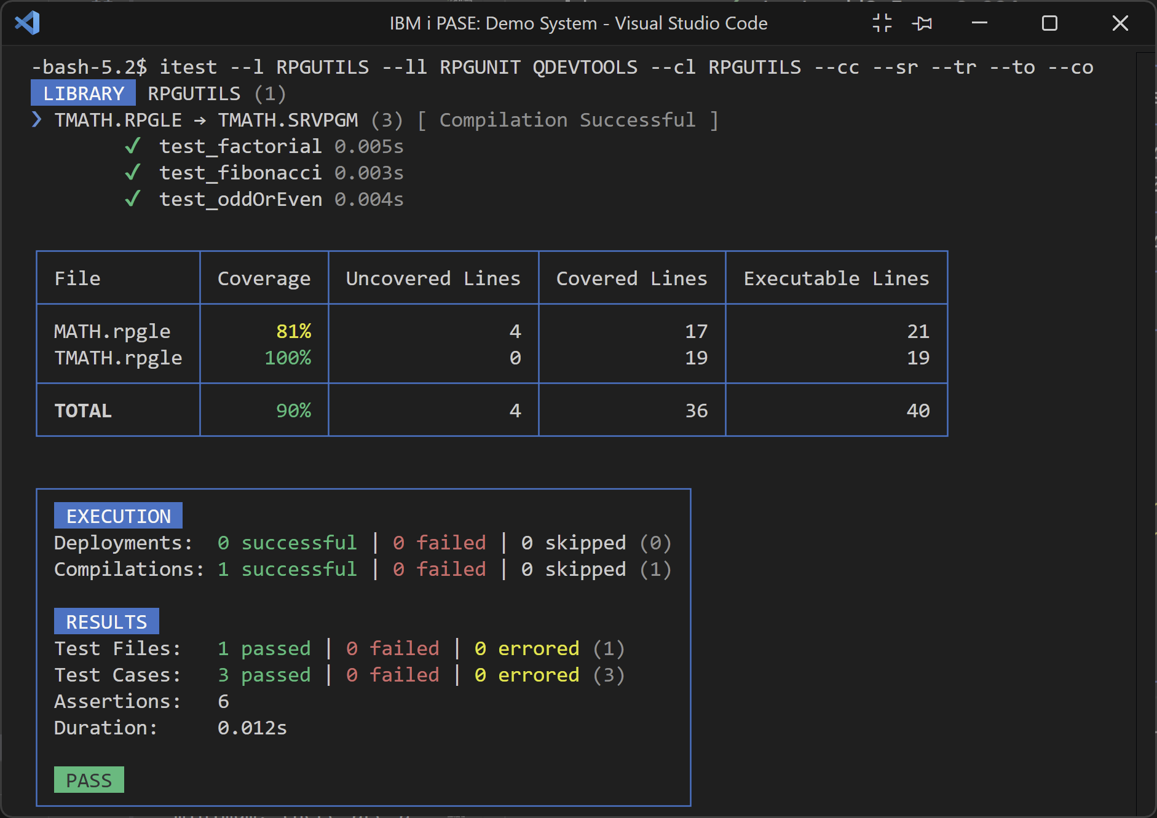1157x818 pixels.
Task: Click 3 passed in Test Cases row
Action: pyautogui.click(x=264, y=675)
